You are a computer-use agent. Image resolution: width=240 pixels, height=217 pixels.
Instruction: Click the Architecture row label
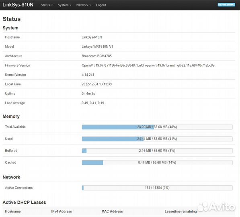[14, 56]
